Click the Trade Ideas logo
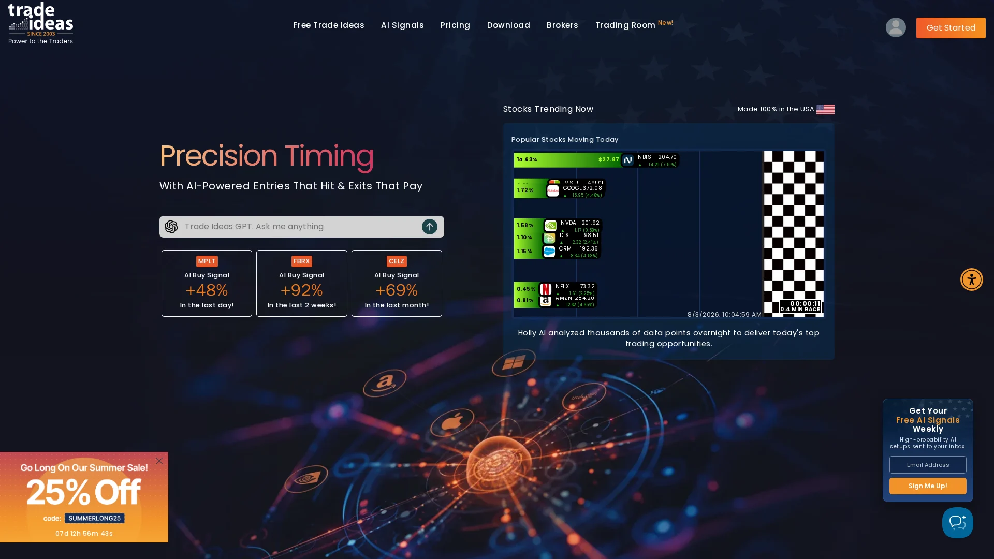The height and width of the screenshot is (559, 994). 40,23
